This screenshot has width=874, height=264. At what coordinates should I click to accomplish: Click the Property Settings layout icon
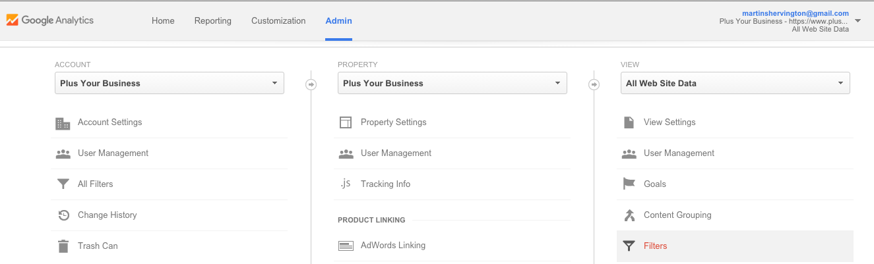[x=346, y=122]
